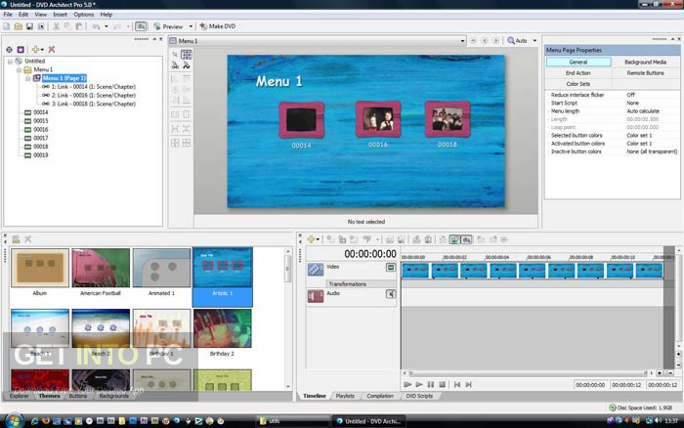Image resolution: width=684 pixels, height=428 pixels.
Task: Click the Open project folder icon
Action: (x=18, y=26)
